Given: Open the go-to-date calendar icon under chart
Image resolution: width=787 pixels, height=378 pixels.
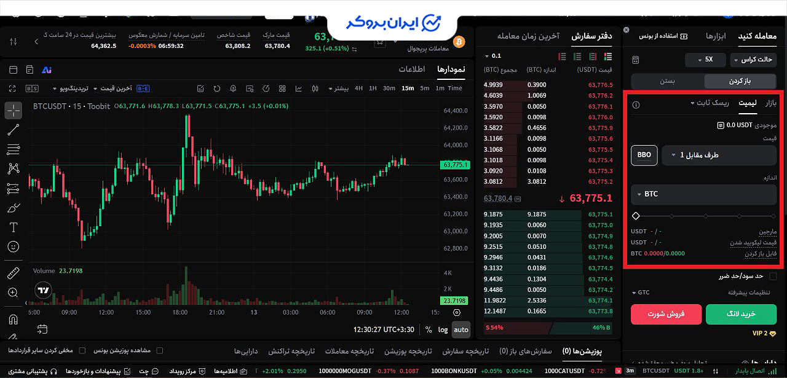Looking at the screenshot, I should [42, 329].
